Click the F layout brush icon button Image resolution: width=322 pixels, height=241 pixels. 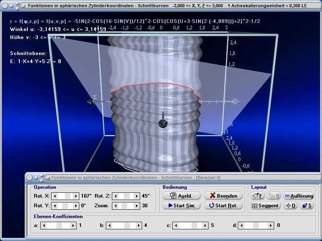click(x=257, y=196)
